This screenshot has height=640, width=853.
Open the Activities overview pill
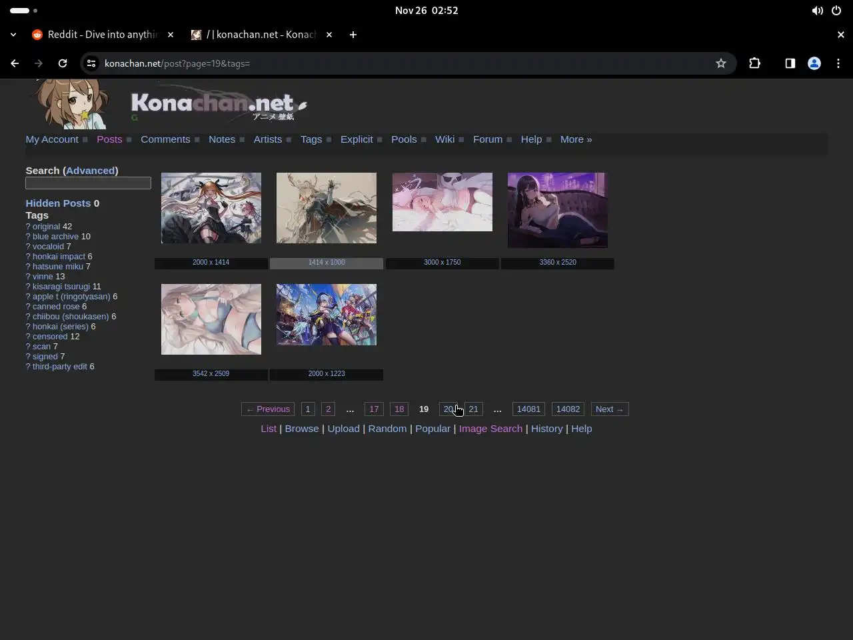click(x=24, y=11)
